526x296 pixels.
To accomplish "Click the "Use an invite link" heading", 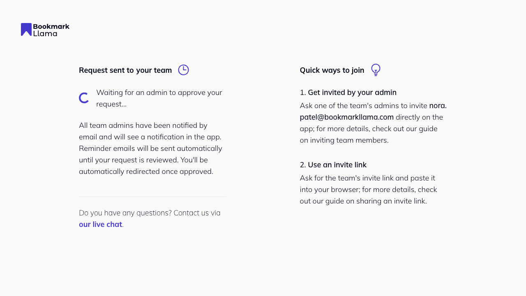I will click(x=337, y=165).
